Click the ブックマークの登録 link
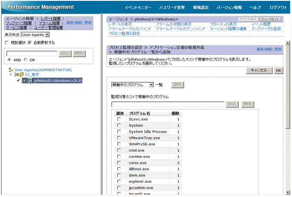This screenshot has height=197, width=292. click(266, 29)
